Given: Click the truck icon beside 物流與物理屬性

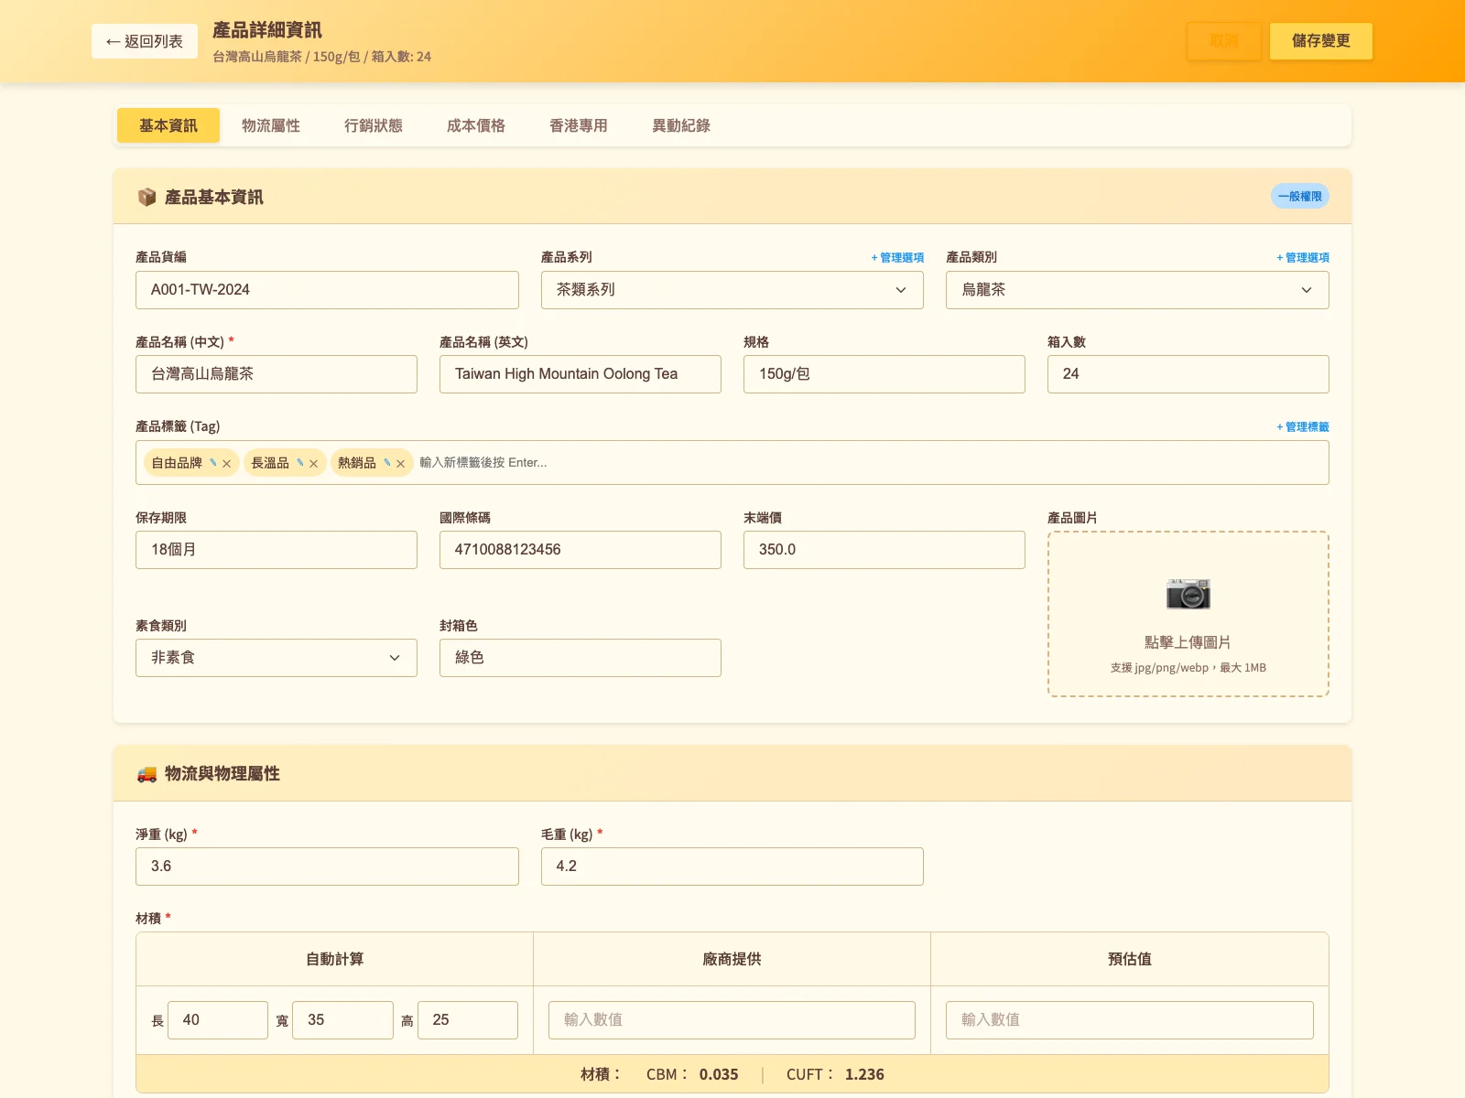Looking at the screenshot, I should [x=146, y=774].
